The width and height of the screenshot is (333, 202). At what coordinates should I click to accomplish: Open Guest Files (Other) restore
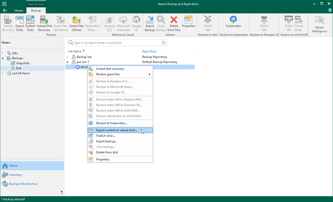coord(76,24)
